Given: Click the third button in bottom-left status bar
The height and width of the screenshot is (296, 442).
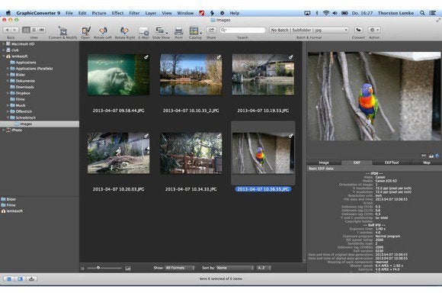Looking at the screenshot, I should 31,278.
